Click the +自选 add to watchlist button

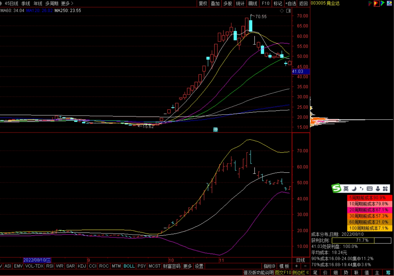coord(291,3)
